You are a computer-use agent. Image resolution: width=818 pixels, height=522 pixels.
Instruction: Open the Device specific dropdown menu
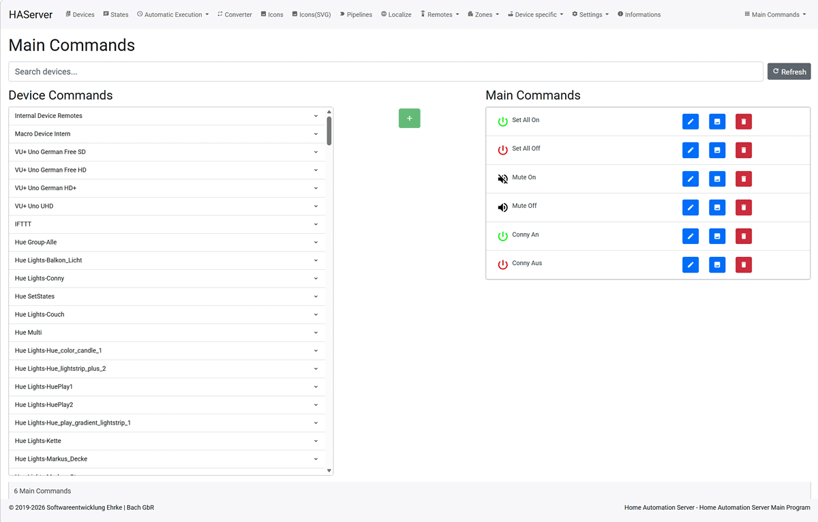click(x=536, y=14)
